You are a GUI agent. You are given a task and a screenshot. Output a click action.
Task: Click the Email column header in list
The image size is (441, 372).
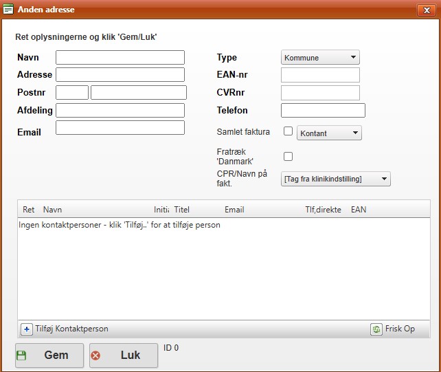click(x=234, y=210)
